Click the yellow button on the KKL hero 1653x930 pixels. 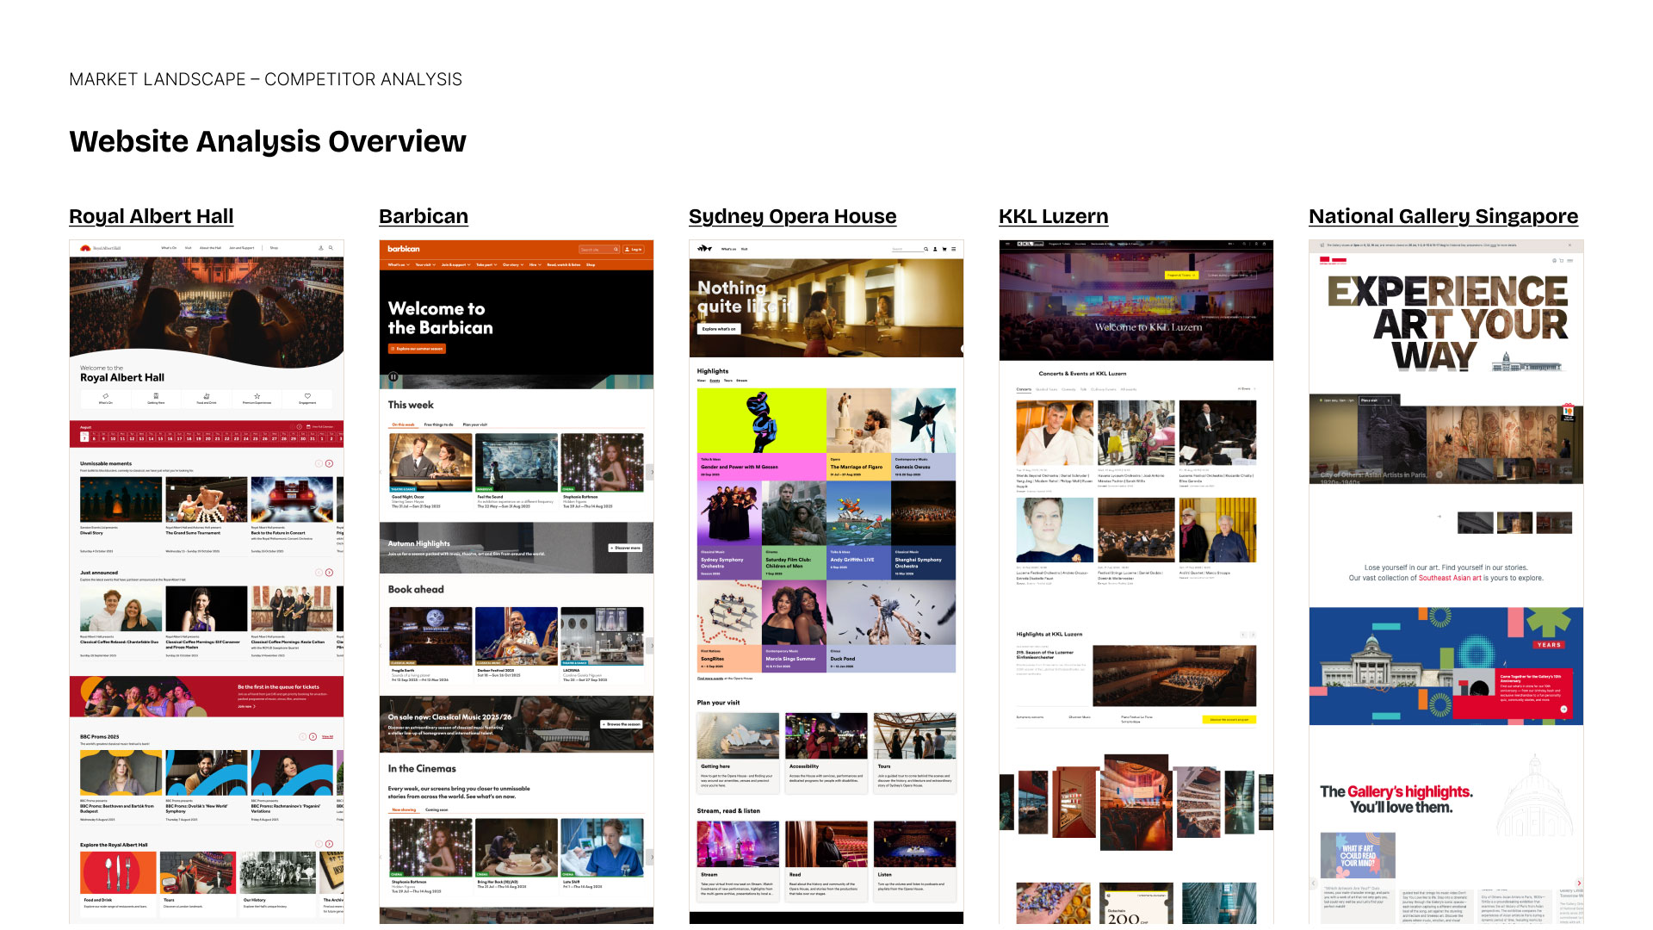pyautogui.click(x=1181, y=276)
